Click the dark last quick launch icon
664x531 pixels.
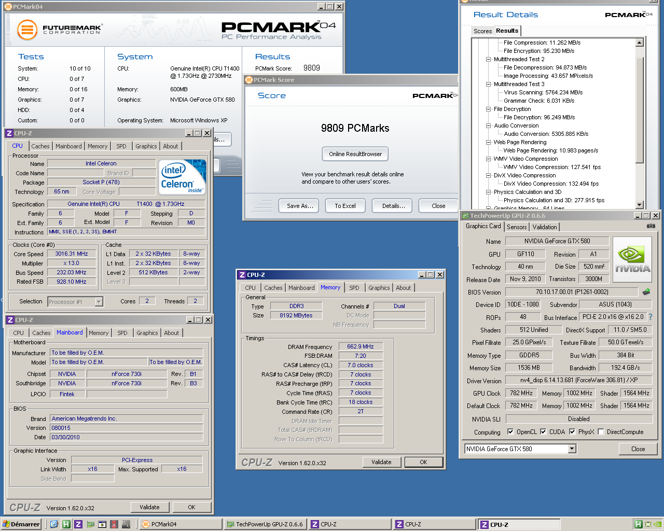click(x=126, y=524)
